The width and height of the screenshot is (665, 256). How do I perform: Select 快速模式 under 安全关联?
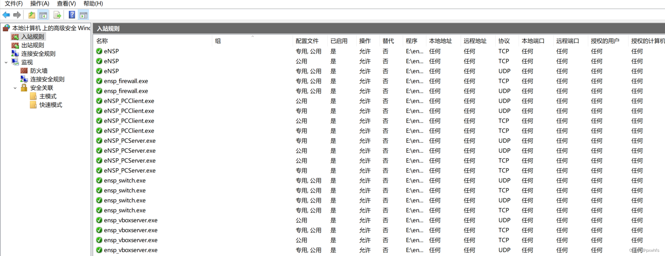(51, 105)
